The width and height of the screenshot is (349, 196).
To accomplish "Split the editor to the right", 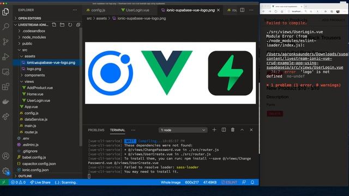I will tap(242, 10).
